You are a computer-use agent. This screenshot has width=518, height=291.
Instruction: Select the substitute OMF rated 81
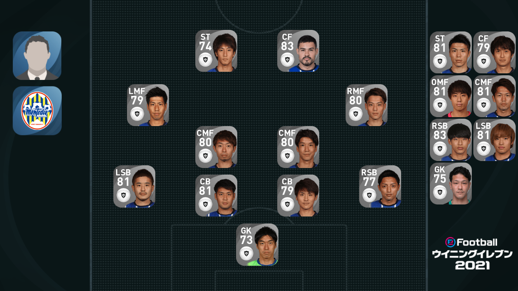click(x=451, y=96)
